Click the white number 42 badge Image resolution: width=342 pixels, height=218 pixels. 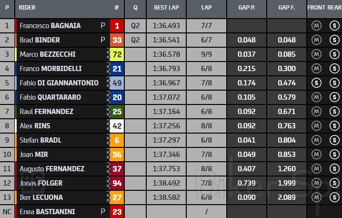tap(117, 126)
